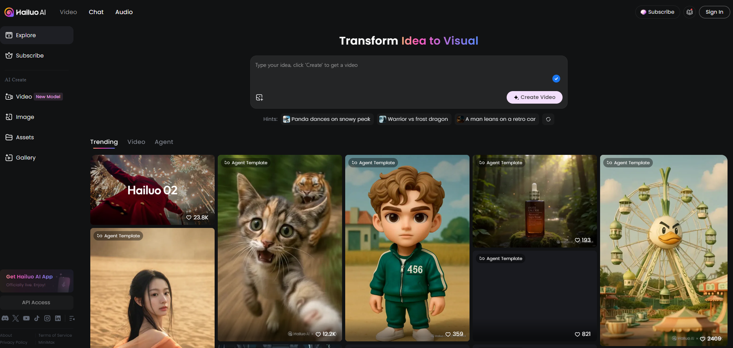Open the guide book icon beside Sign In
This screenshot has height=348, width=733.
click(690, 12)
